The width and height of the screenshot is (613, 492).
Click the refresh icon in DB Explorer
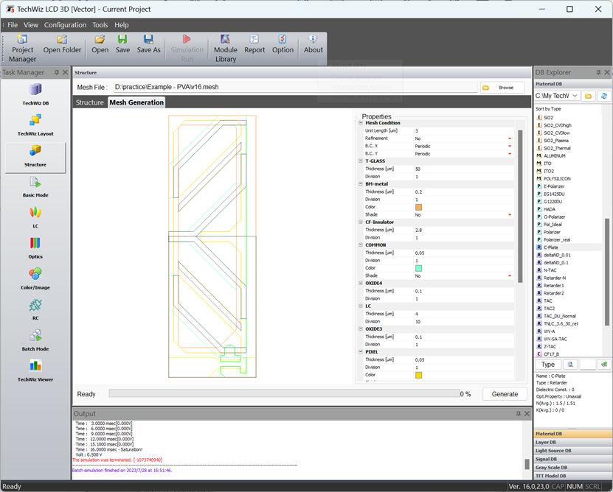[604, 96]
